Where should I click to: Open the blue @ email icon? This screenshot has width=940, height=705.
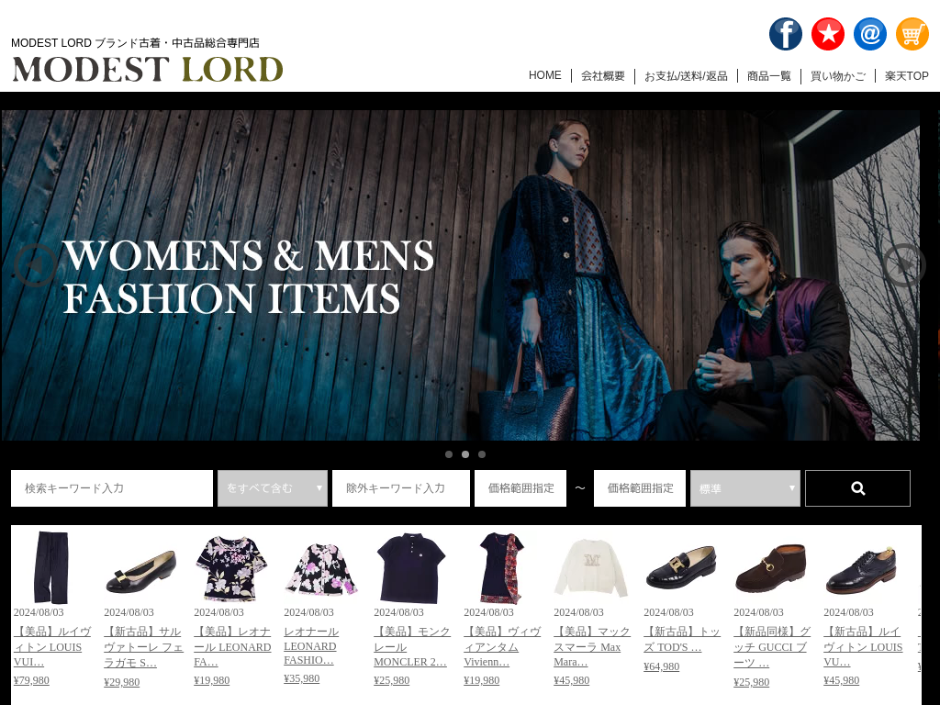(x=870, y=34)
